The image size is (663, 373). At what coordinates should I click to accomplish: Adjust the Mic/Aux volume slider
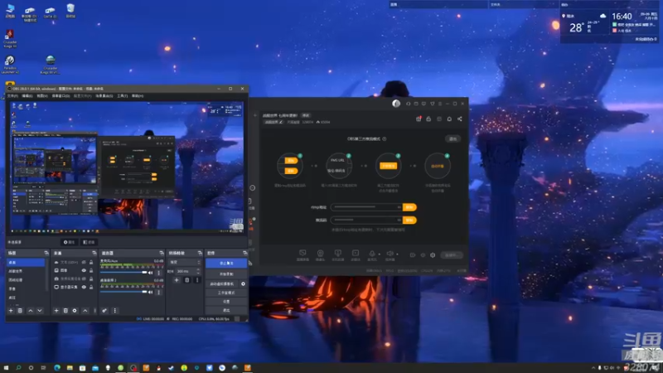(123, 273)
